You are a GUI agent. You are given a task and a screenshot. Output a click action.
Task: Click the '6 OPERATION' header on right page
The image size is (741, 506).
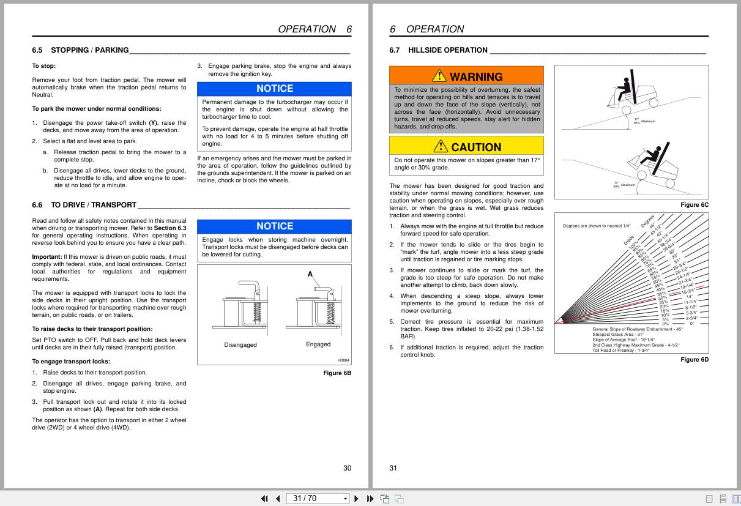tap(426, 29)
